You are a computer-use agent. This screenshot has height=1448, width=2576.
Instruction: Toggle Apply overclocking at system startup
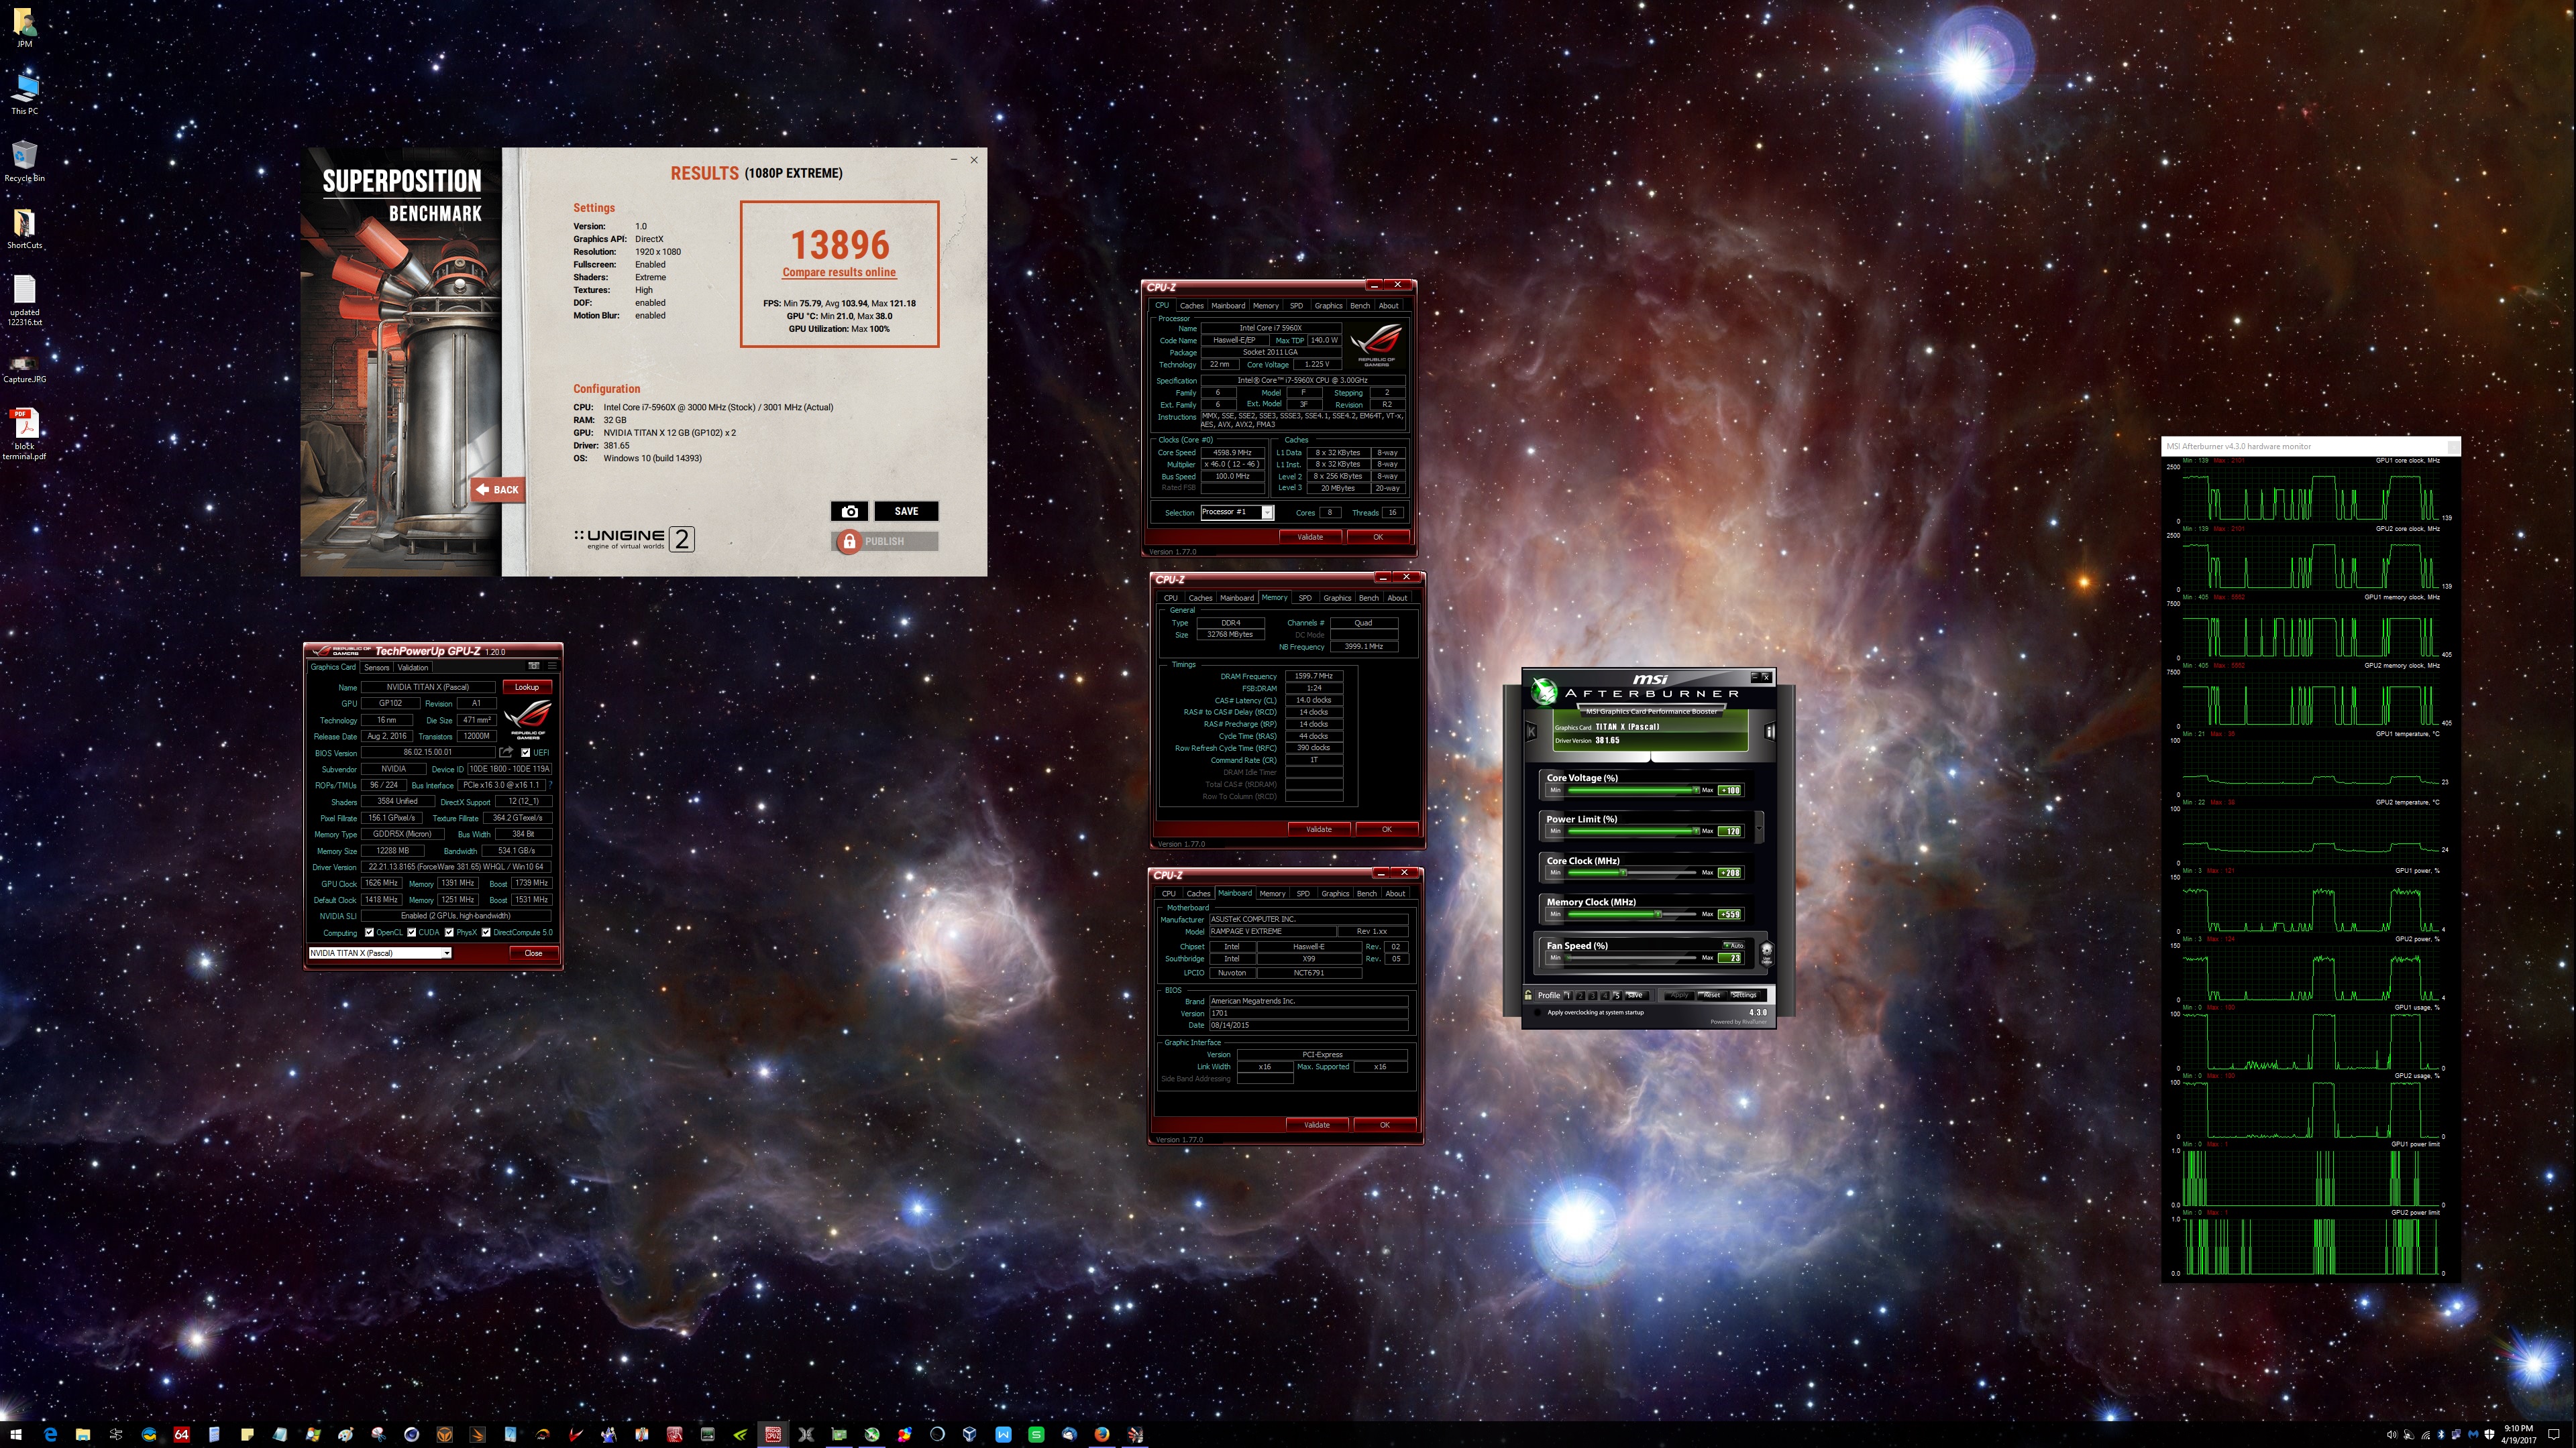[1538, 1012]
